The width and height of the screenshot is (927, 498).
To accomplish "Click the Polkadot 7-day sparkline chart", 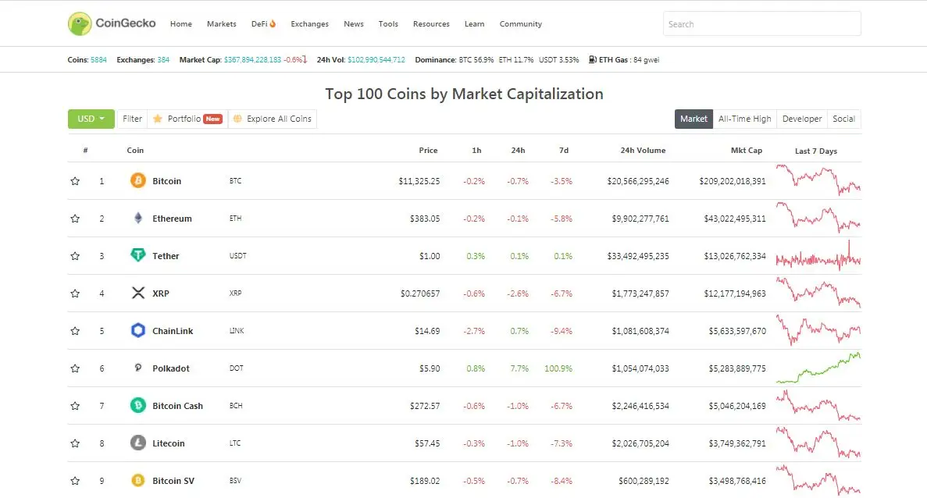I will (x=818, y=368).
